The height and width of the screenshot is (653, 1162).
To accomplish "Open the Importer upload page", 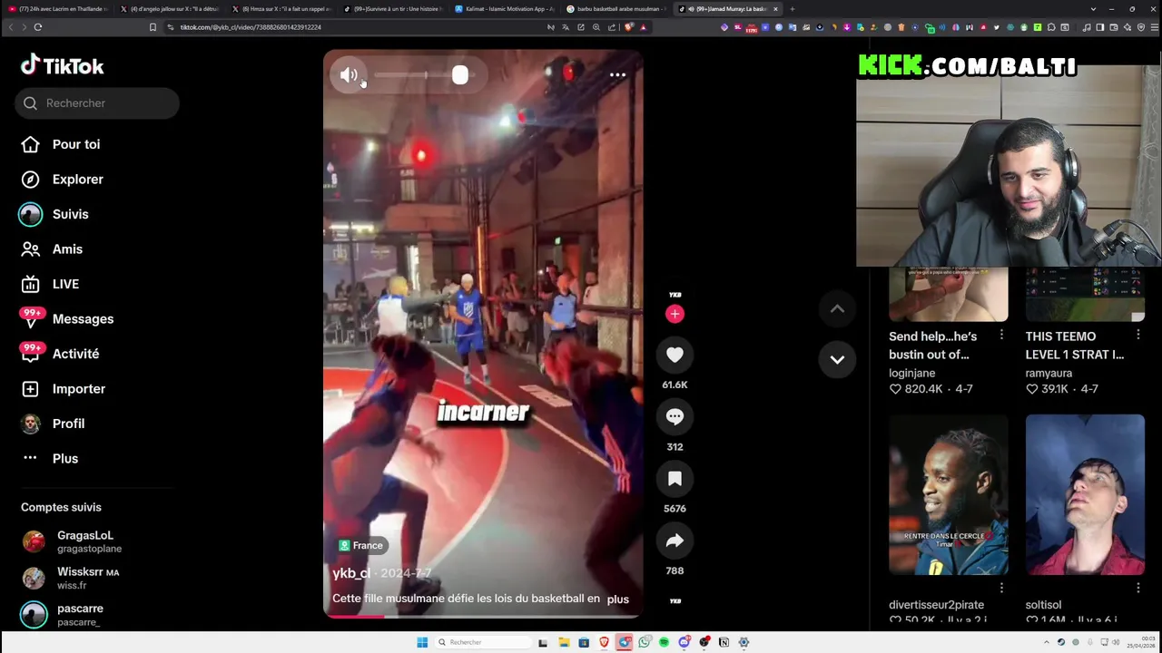I will pyautogui.click(x=78, y=389).
